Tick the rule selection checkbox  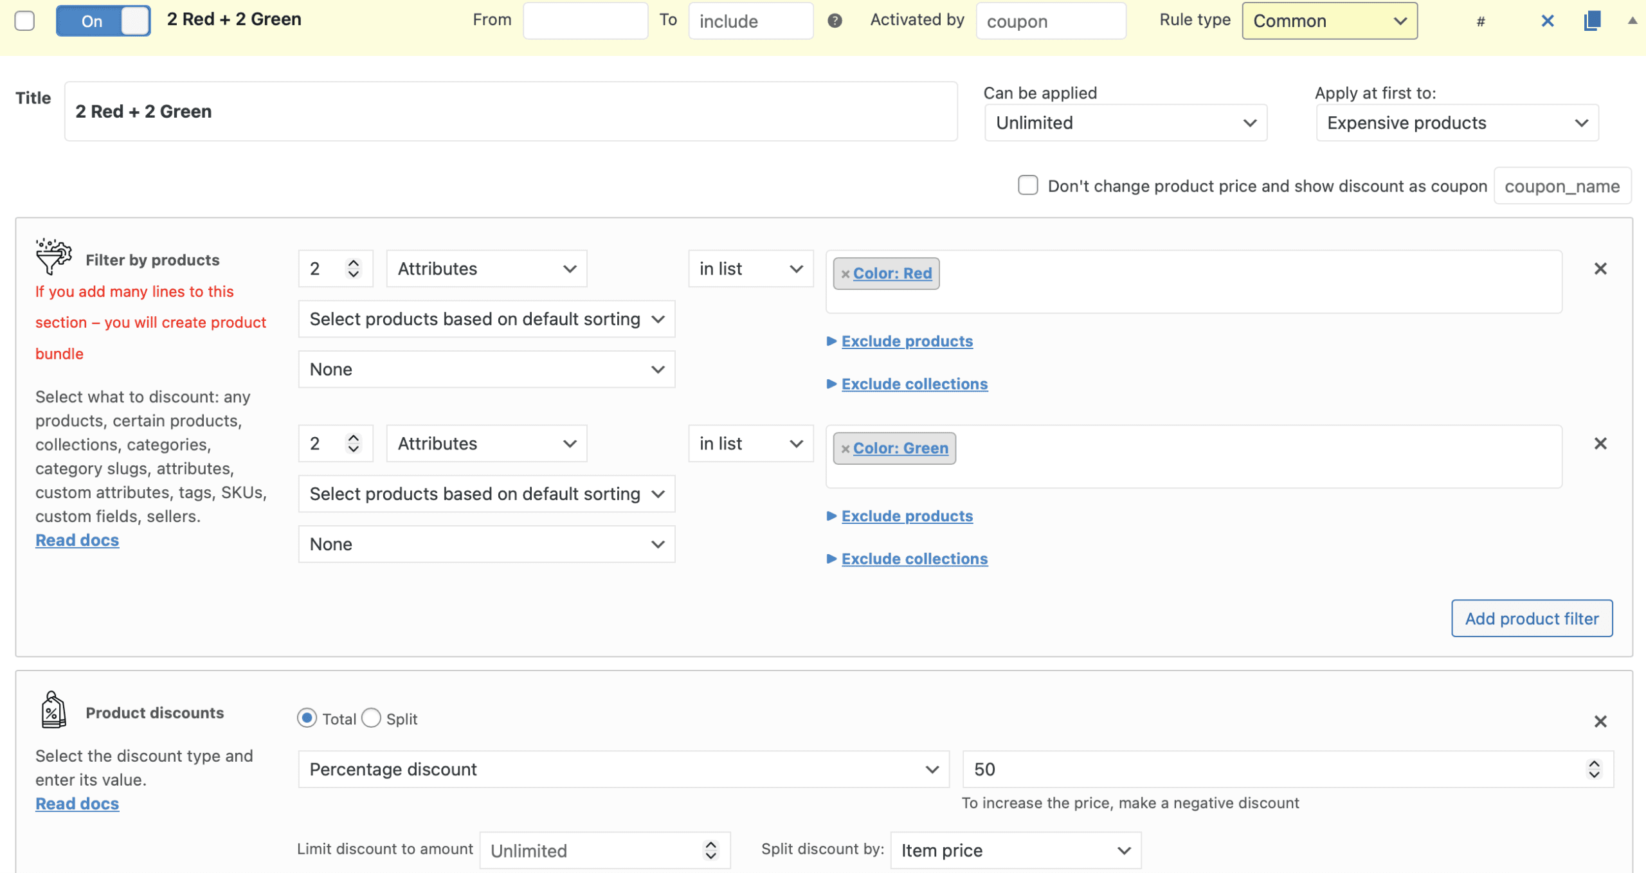[x=24, y=21]
